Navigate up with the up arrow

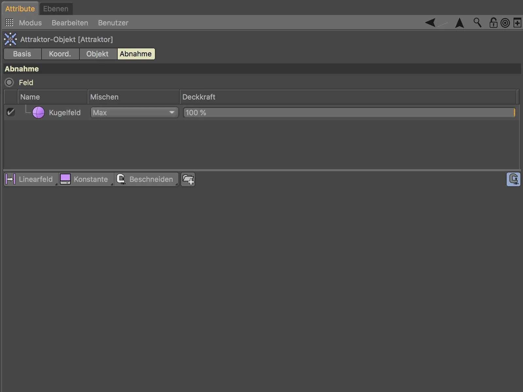coord(460,23)
